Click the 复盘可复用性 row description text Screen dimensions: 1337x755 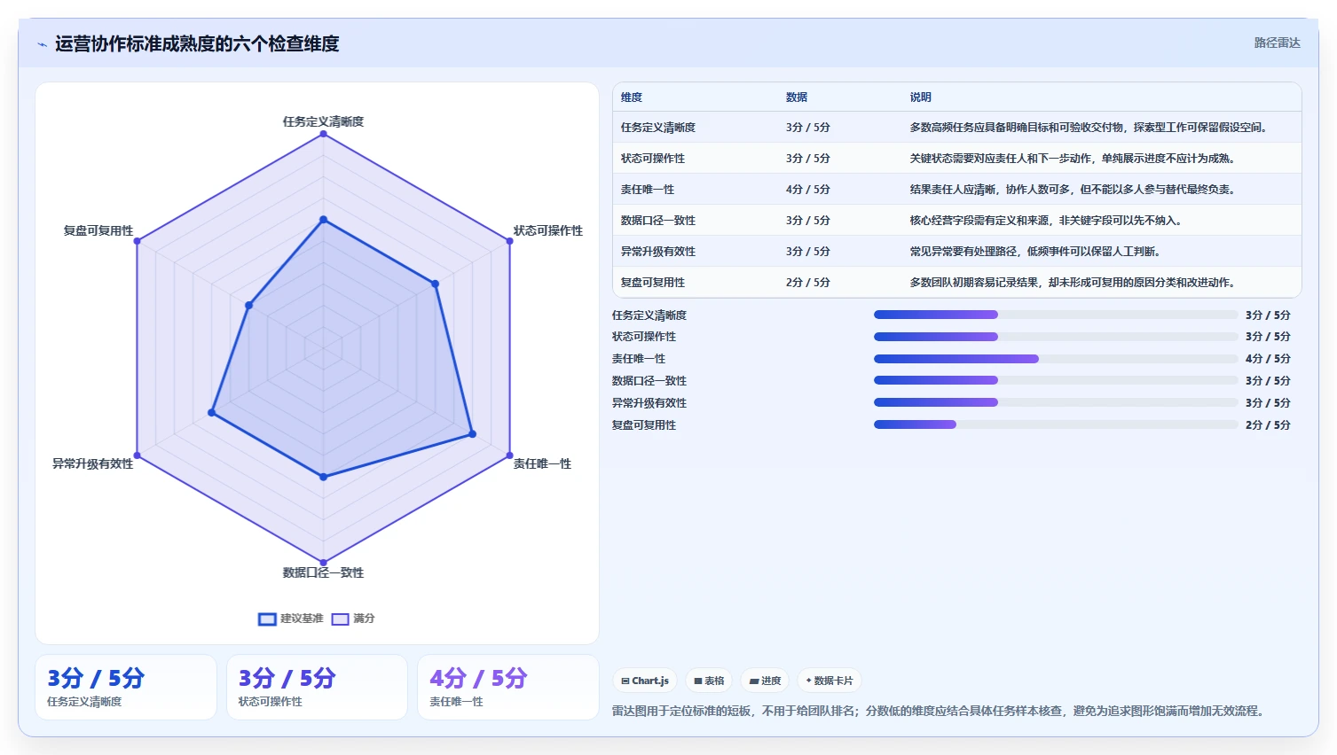[x=1073, y=283]
